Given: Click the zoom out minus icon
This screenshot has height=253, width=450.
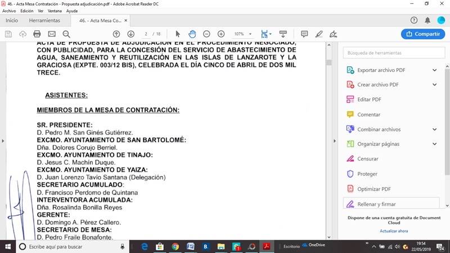Looking at the screenshot, I should coord(206,34).
